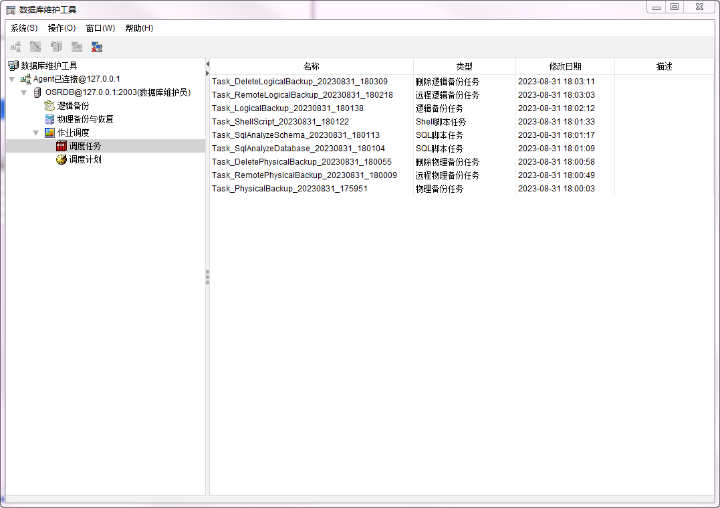Click the 作业调度 colored grid icon

49,132
